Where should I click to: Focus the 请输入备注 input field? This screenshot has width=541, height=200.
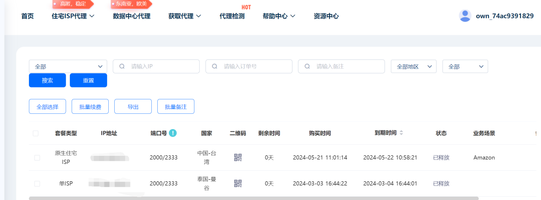[341, 66]
